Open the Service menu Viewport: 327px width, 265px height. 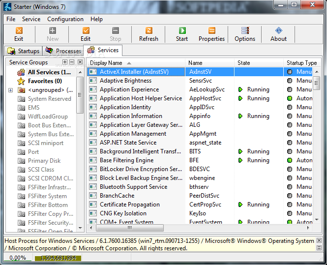[31, 19]
